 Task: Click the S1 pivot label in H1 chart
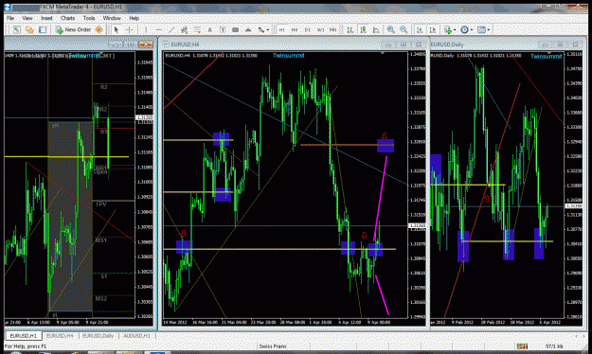[x=104, y=276]
